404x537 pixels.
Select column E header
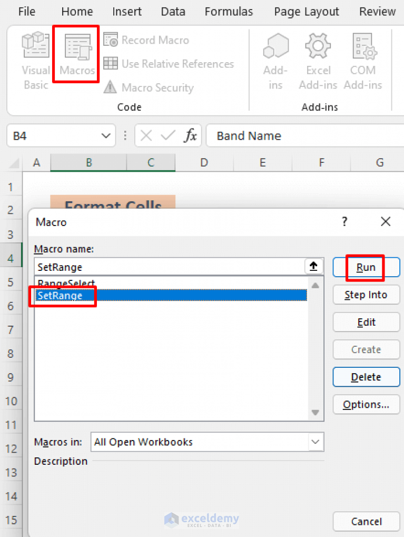pyautogui.click(x=263, y=162)
